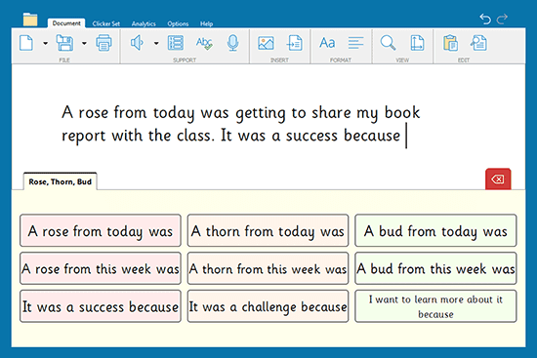
Task: Expand the new document dropdown arrow
Action: (x=45, y=44)
